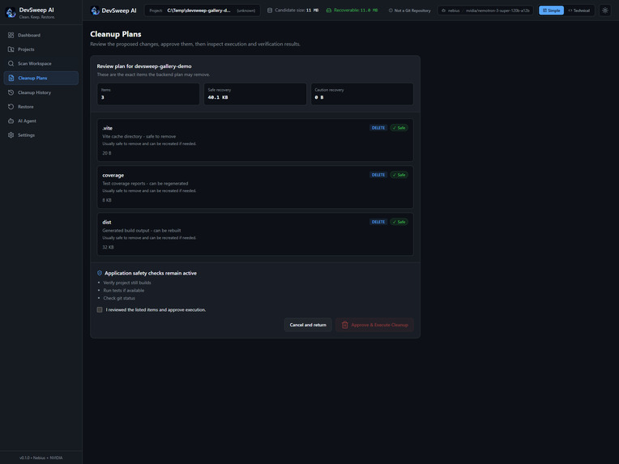619x464 pixels.
Task: Click Safe badge on coverage row
Action: 399,175
